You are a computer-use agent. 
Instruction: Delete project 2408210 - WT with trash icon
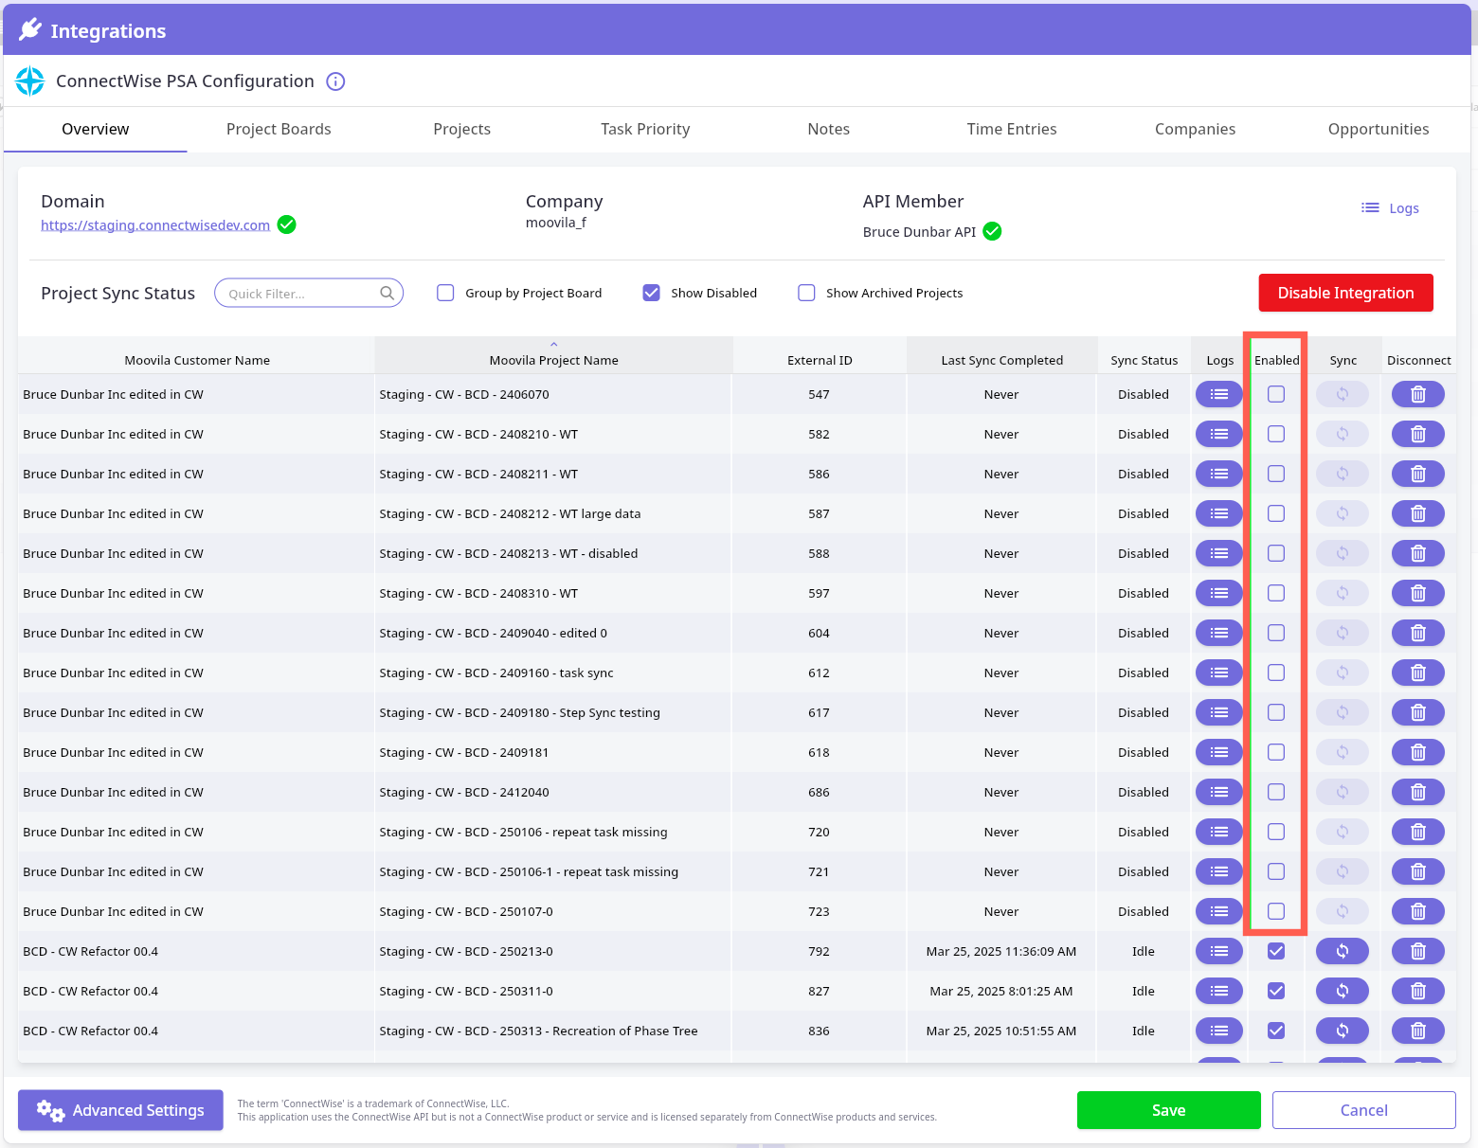pyautogui.click(x=1417, y=434)
